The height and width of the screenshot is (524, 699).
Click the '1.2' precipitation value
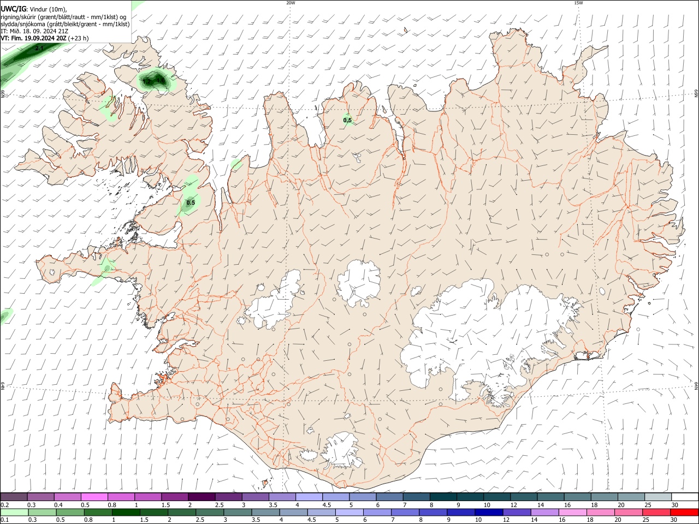pyautogui.click(x=146, y=81)
